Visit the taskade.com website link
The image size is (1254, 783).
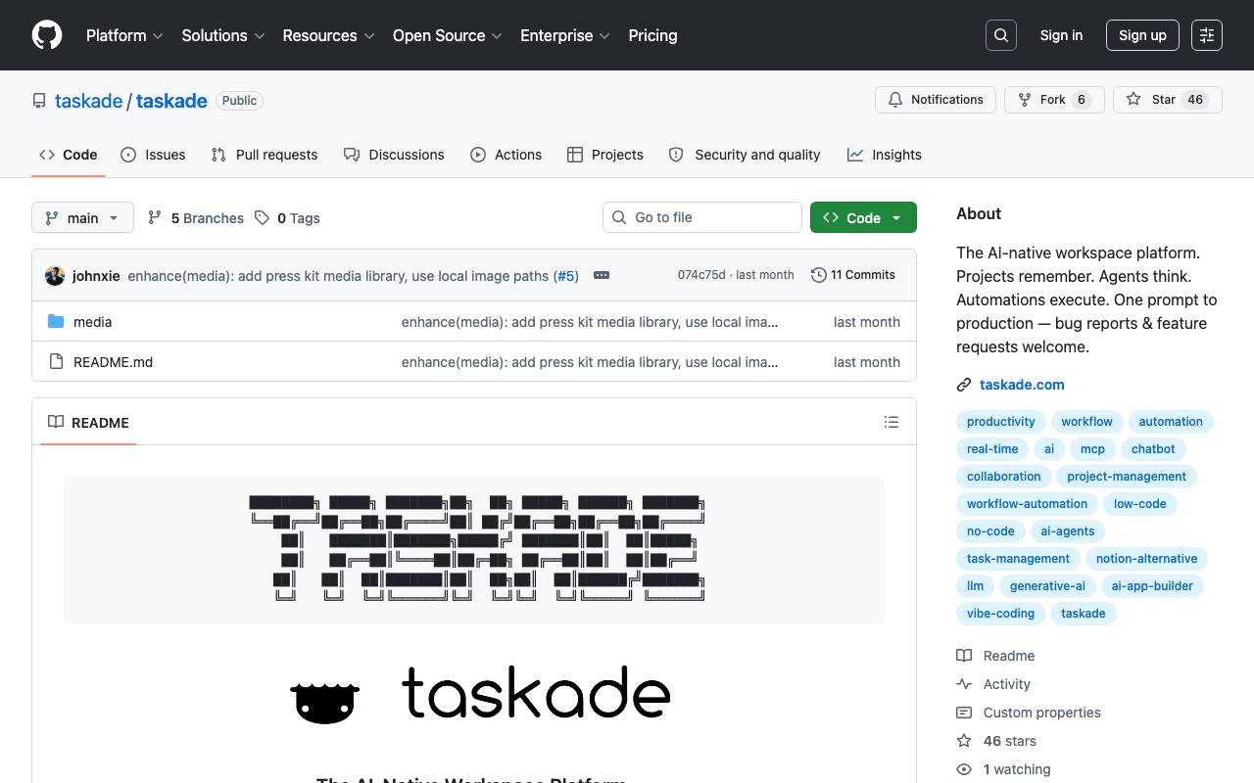[1022, 385]
